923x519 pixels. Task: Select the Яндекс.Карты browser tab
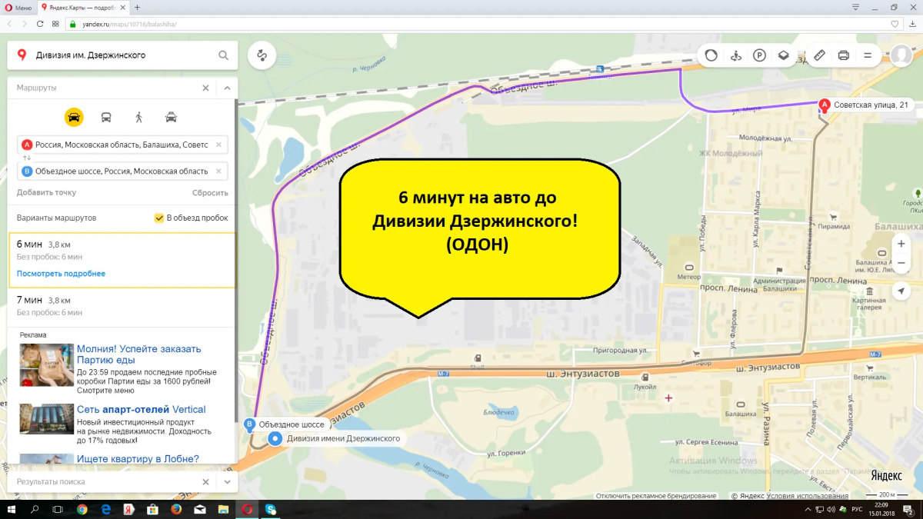(82, 7)
